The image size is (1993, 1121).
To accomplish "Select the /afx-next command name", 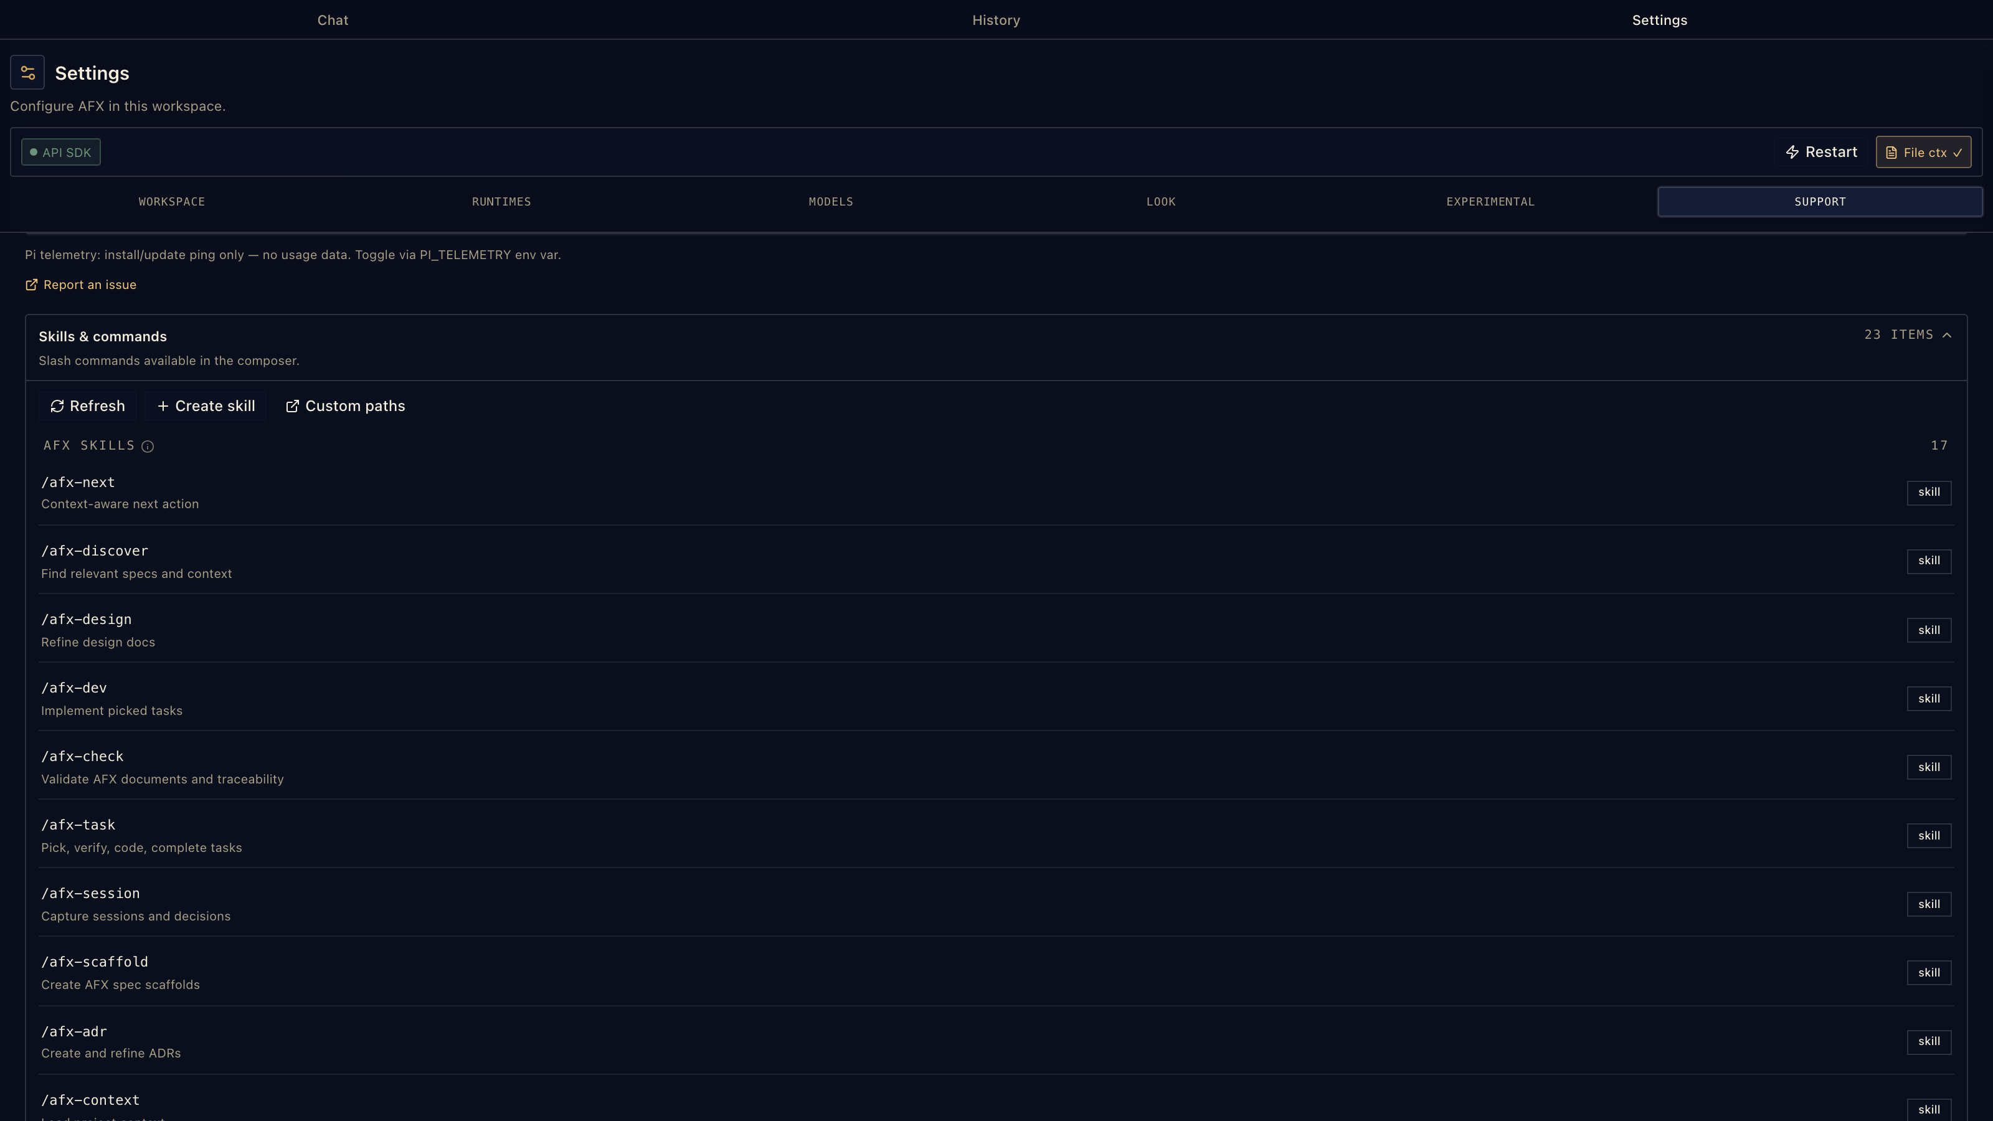I will click(78, 483).
